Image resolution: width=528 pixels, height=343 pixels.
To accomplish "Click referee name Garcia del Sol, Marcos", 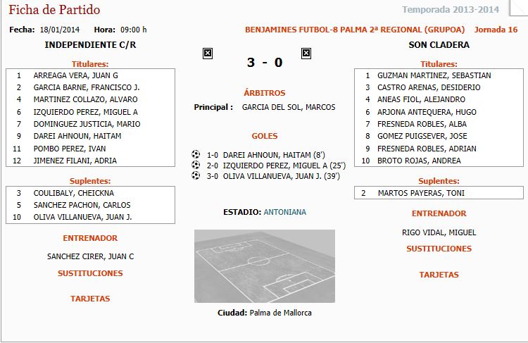I will point(289,108).
